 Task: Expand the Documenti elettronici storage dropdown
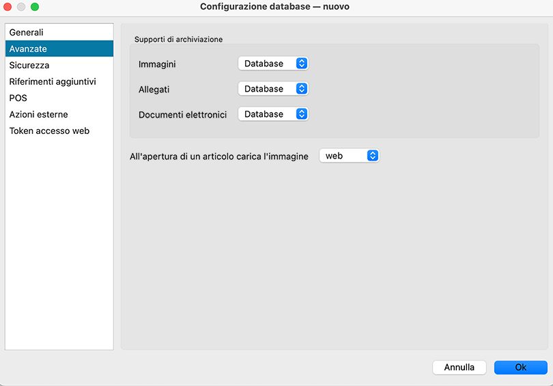273,114
